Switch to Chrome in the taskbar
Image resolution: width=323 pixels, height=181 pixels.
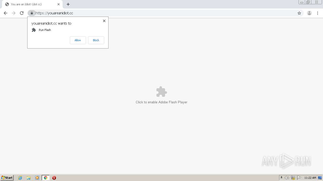coord(46,178)
